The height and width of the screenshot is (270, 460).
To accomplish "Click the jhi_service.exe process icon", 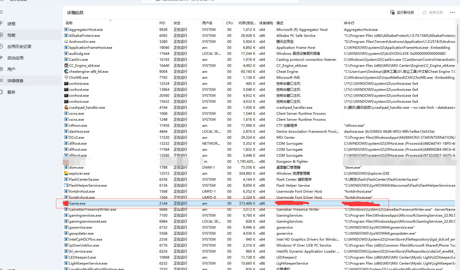I will click(x=66, y=251).
